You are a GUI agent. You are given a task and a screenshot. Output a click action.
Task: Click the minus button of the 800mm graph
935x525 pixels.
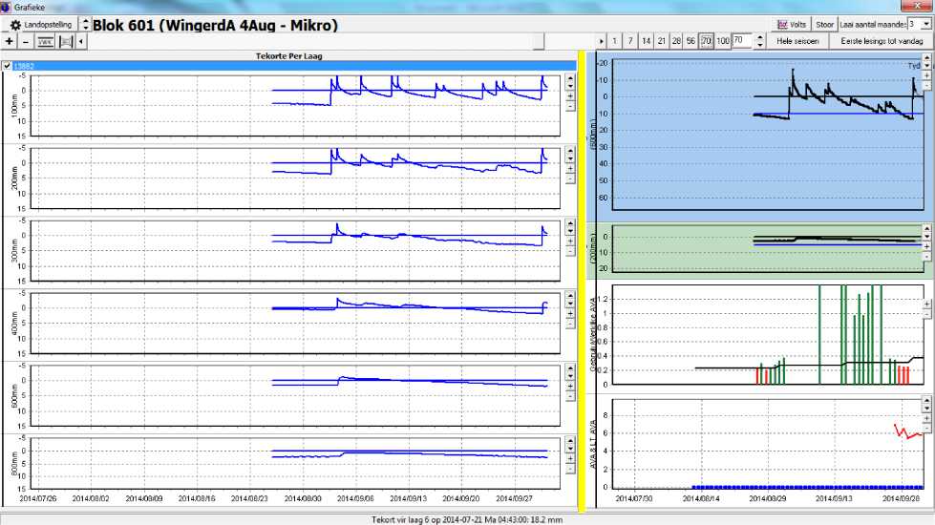click(x=570, y=469)
